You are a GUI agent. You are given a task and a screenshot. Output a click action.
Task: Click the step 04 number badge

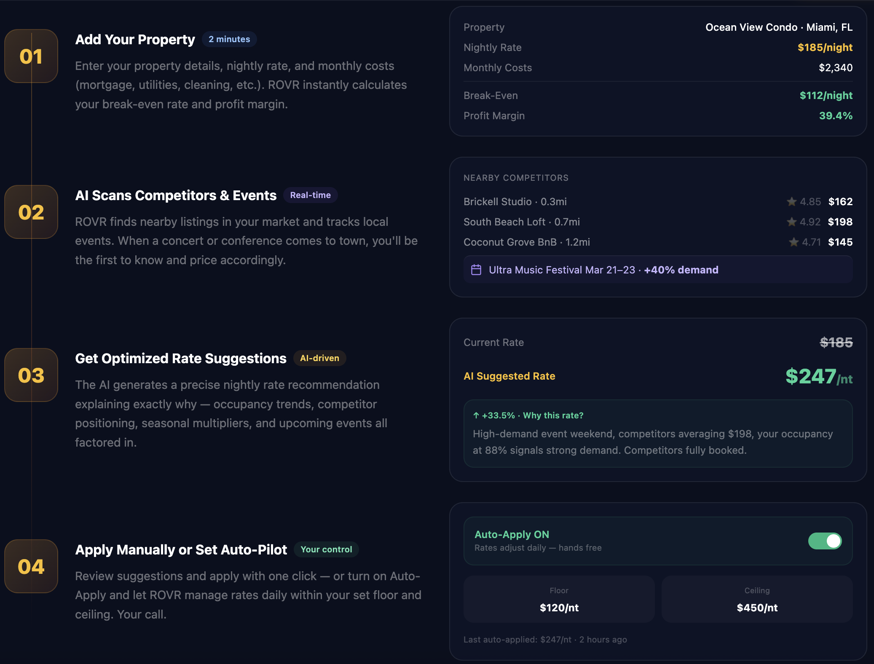click(31, 566)
